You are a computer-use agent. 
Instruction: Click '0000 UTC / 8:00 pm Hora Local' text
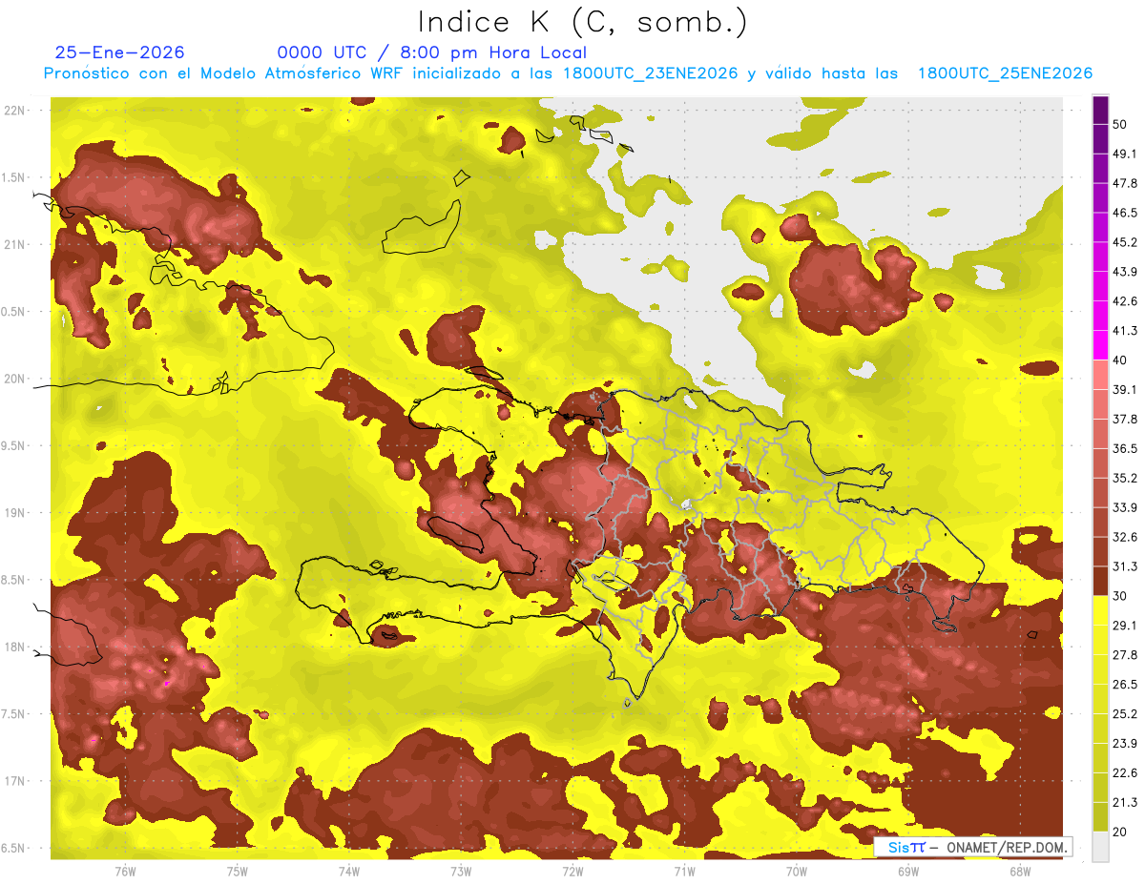tap(432, 52)
